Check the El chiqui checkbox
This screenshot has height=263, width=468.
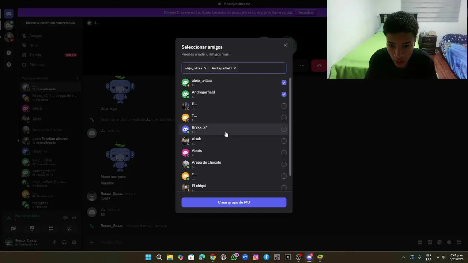pyautogui.click(x=284, y=188)
